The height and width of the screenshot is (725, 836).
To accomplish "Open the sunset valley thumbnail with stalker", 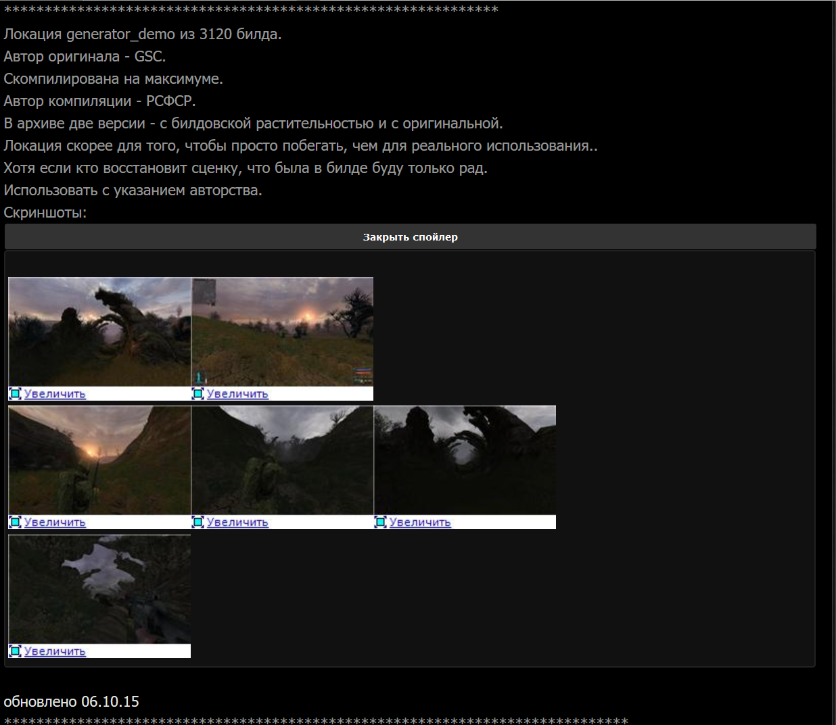I will [99, 460].
